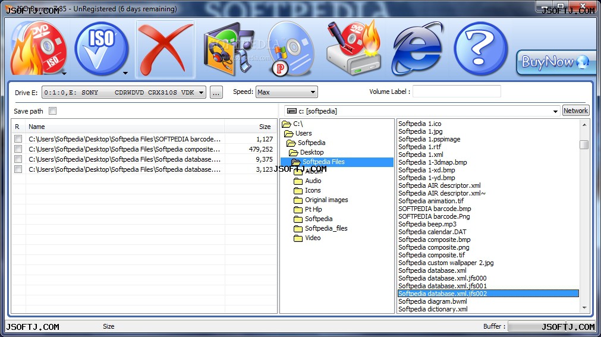Select file Softpedia AIR descriptor.xml

click(439, 185)
